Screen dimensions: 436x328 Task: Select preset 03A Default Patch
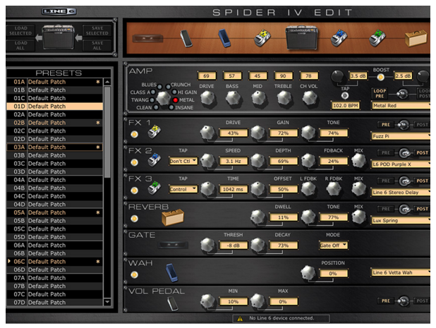[55, 147]
